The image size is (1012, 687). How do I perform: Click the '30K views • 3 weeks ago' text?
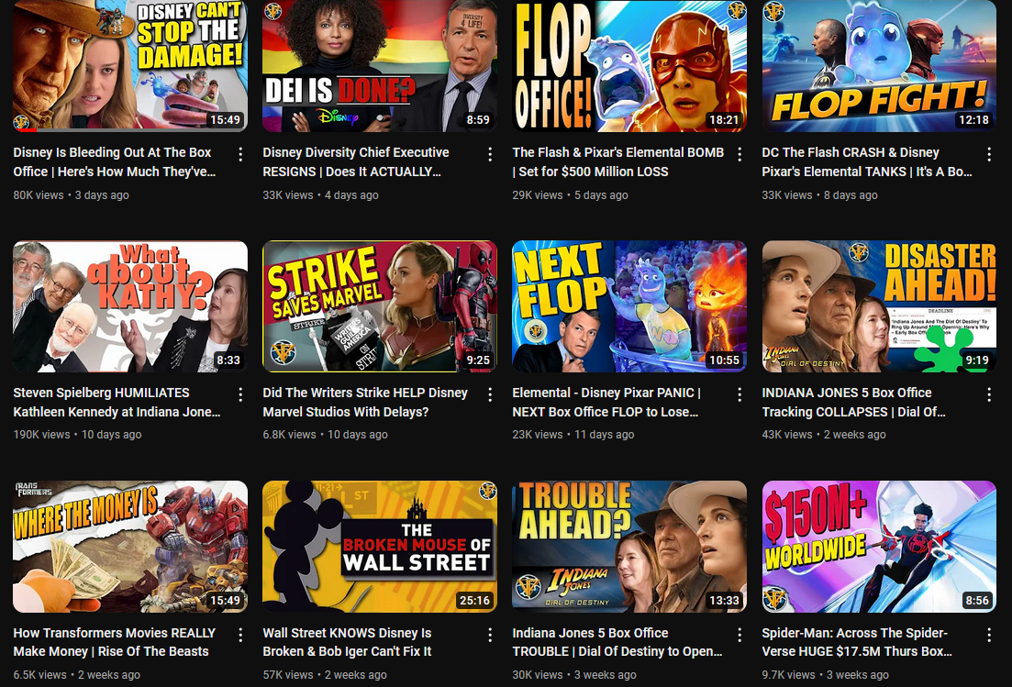[x=574, y=675]
